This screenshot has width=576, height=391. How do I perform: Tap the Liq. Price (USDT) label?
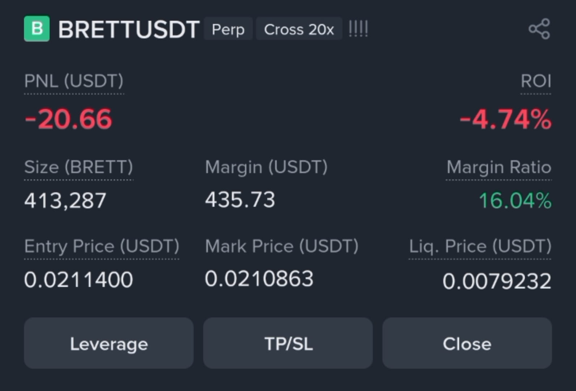point(480,247)
